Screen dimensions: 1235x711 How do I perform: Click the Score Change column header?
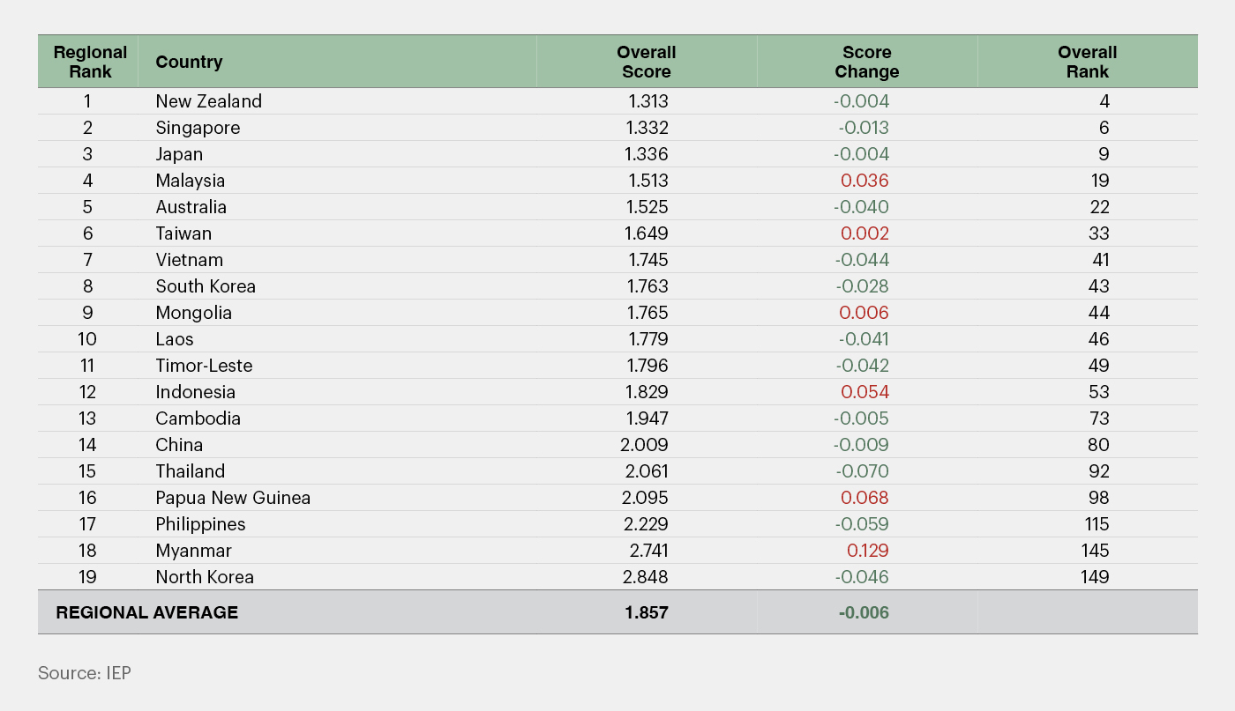tap(866, 62)
